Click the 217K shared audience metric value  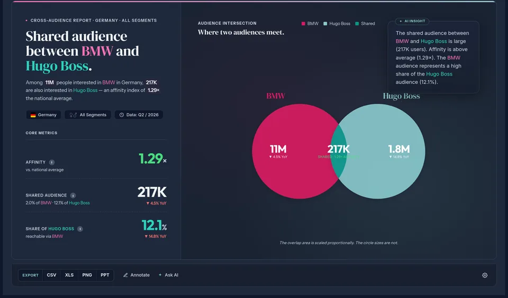pos(152,192)
